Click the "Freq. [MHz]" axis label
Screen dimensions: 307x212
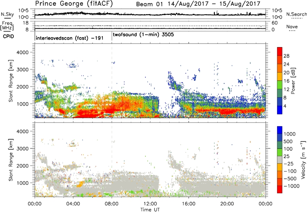pyautogui.click(x=8, y=26)
